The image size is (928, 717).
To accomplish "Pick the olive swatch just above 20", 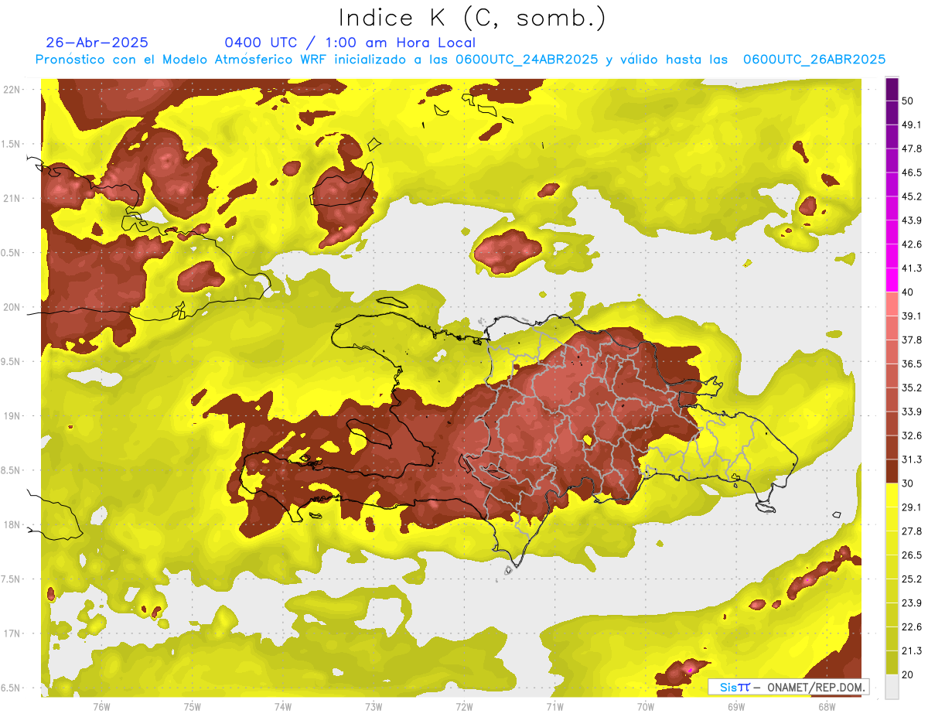I will click(892, 663).
